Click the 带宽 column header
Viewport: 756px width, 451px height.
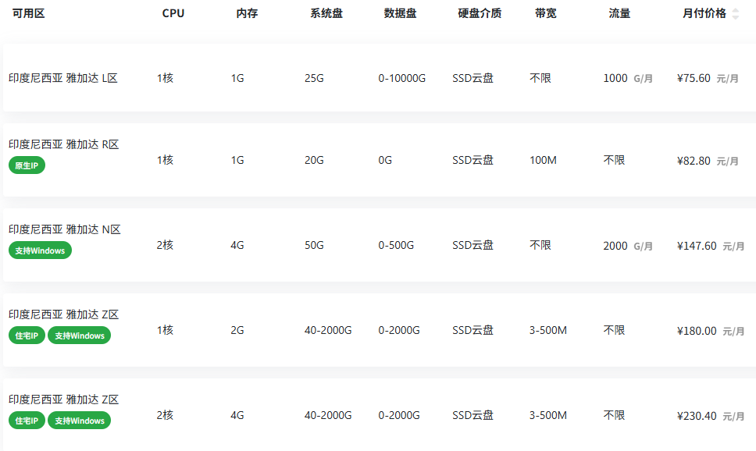tap(546, 13)
